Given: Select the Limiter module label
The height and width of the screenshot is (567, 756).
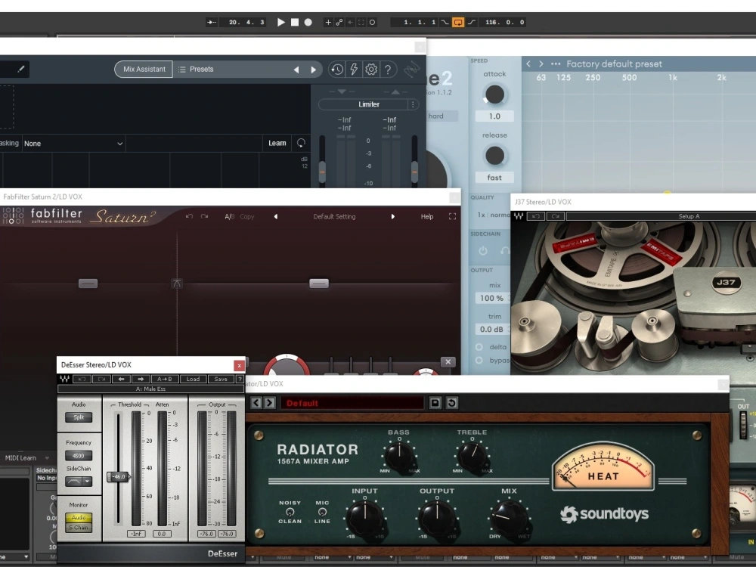Looking at the screenshot, I should tap(369, 104).
